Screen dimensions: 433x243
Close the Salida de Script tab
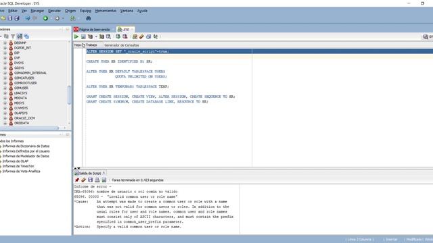coord(104,173)
